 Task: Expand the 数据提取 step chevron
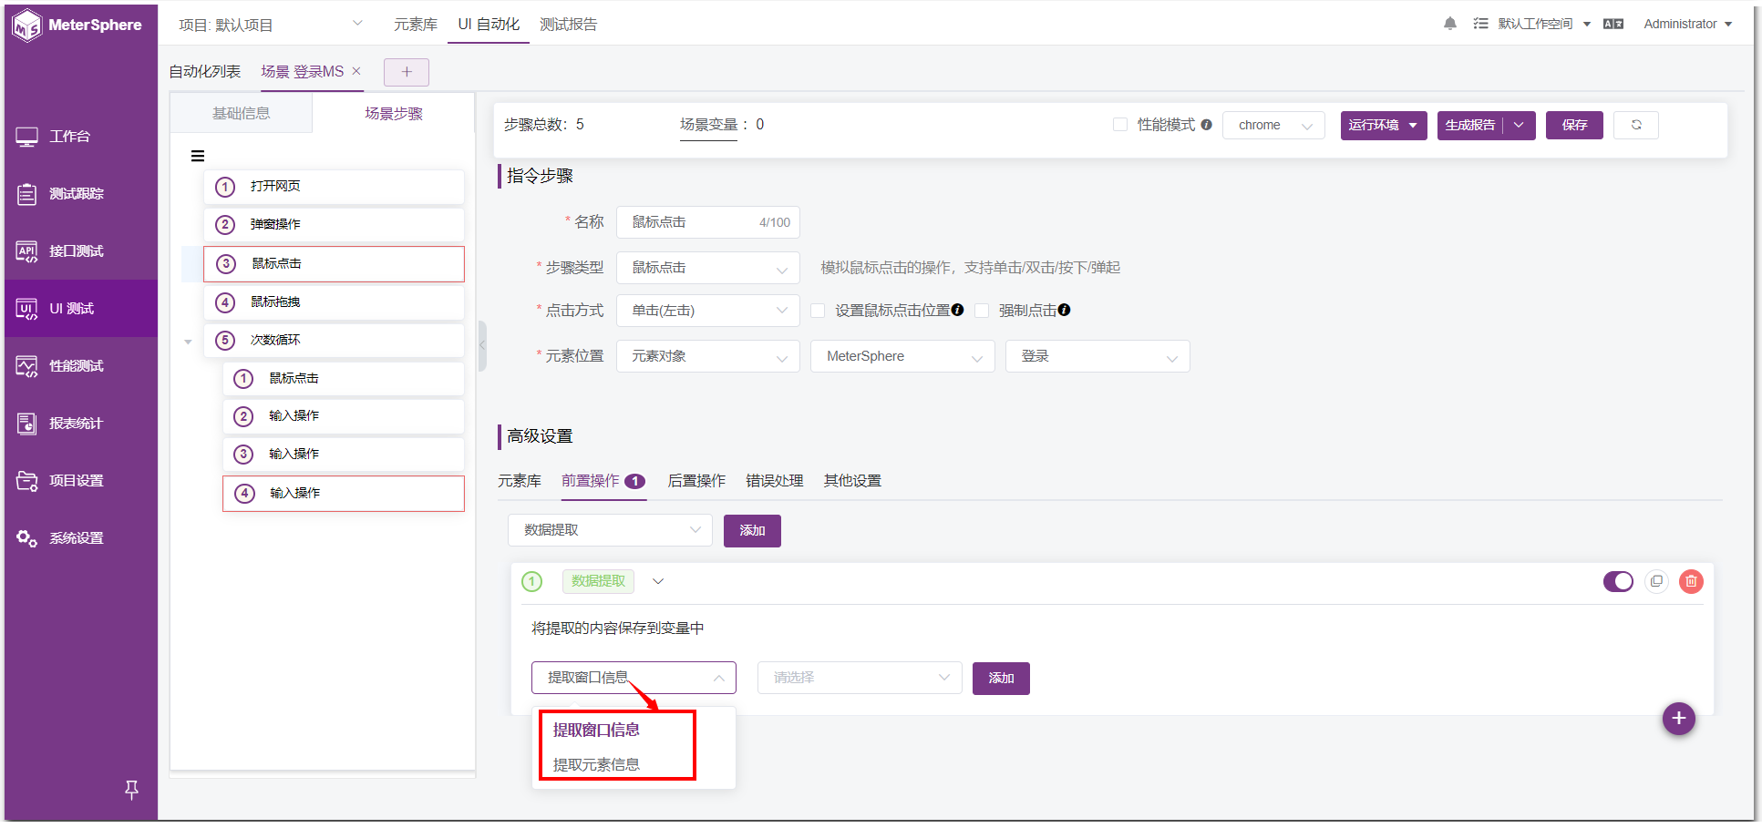(x=658, y=581)
